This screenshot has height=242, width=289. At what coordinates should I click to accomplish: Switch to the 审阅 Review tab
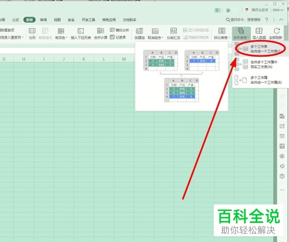(x=43, y=20)
